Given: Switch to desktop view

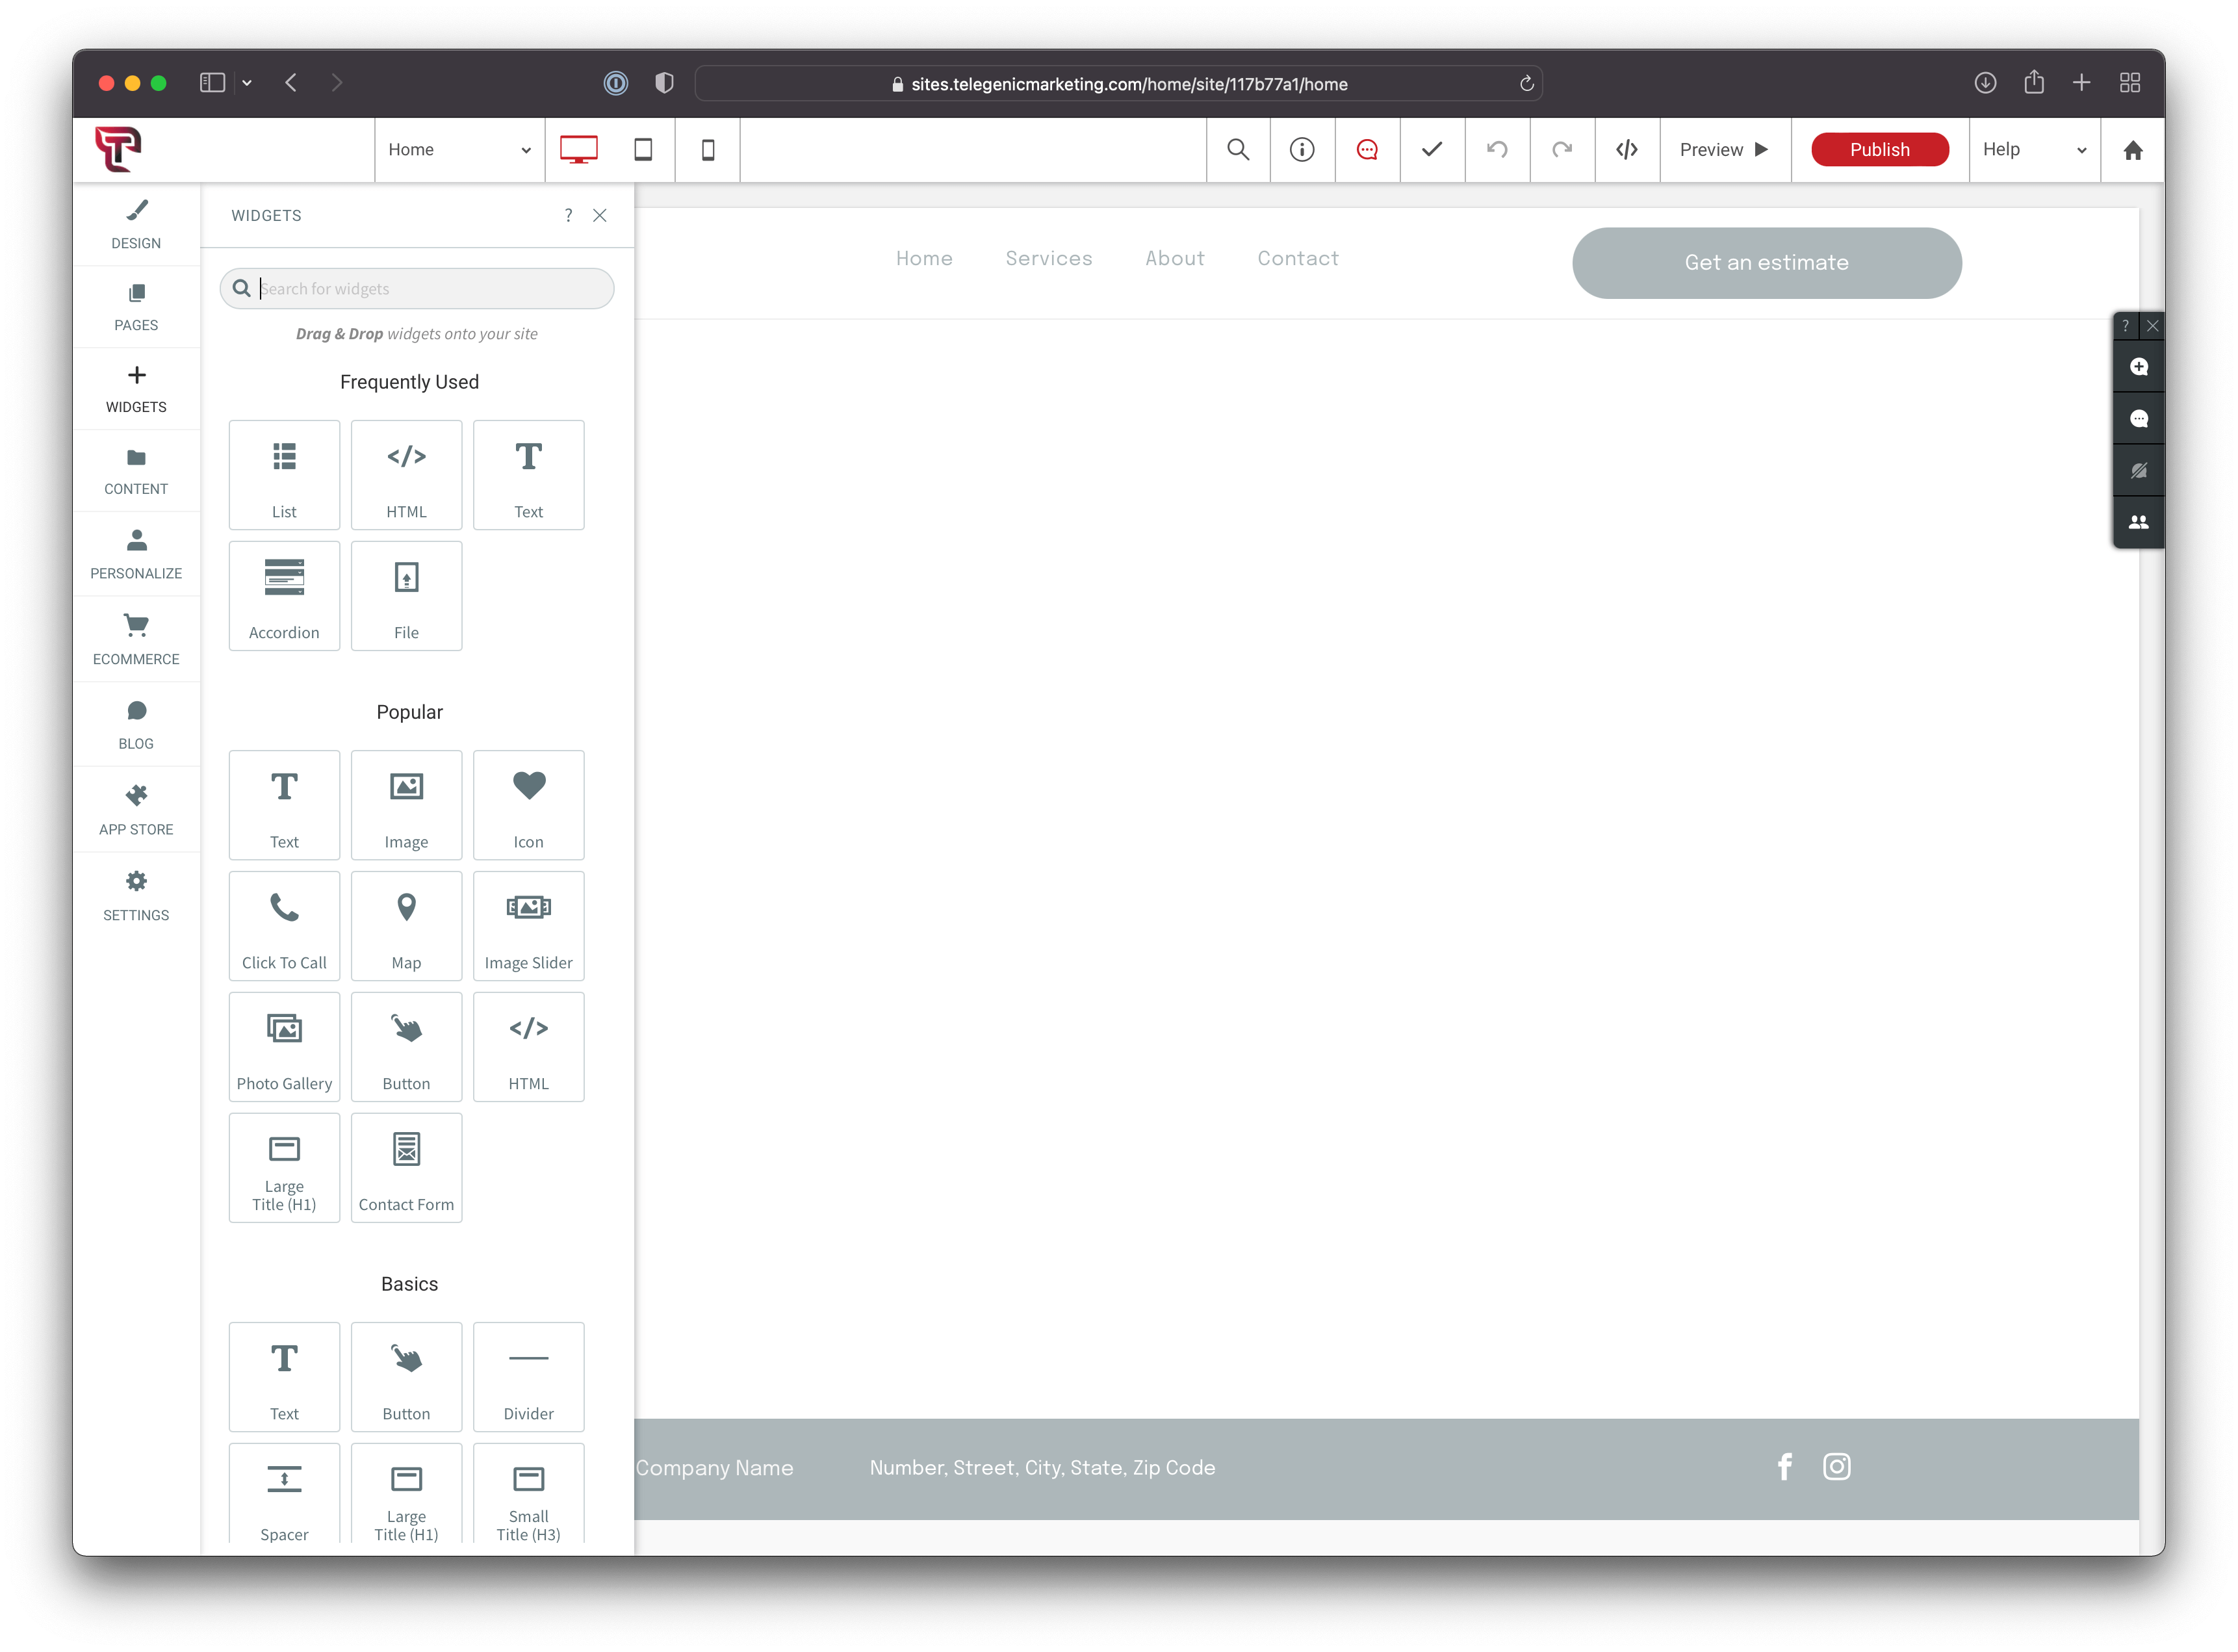Looking at the screenshot, I should (578, 150).
